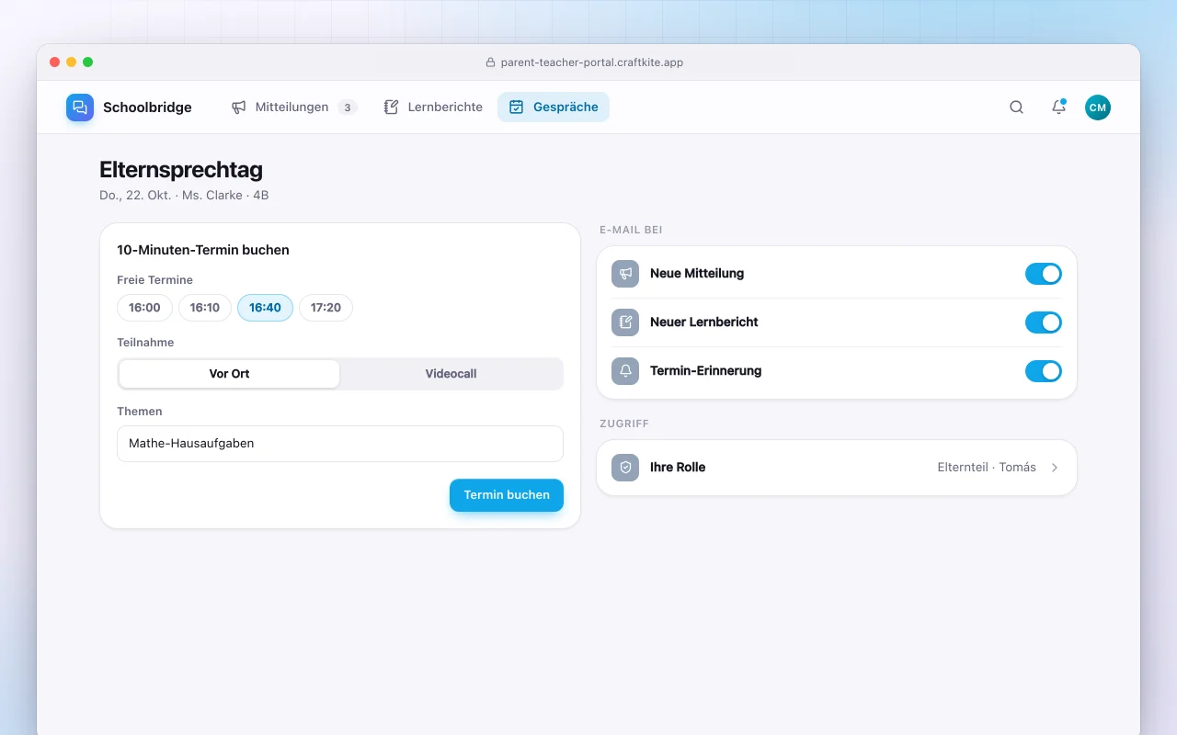
Task: Click the lock icon in address bar
Action: point(490,62)
